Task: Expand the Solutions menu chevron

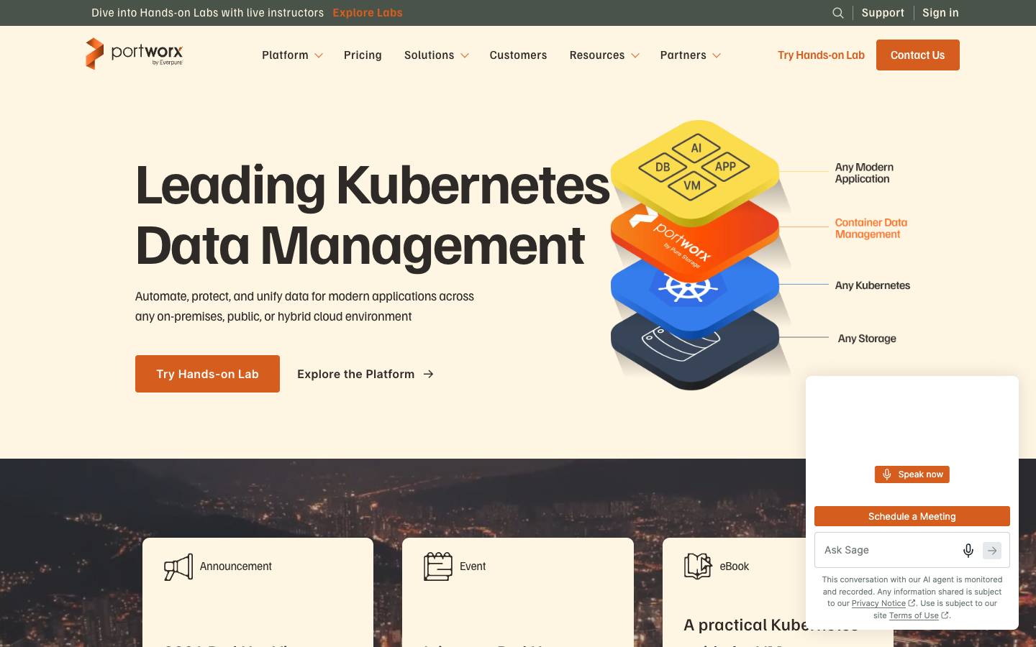Action: point(465,55)
